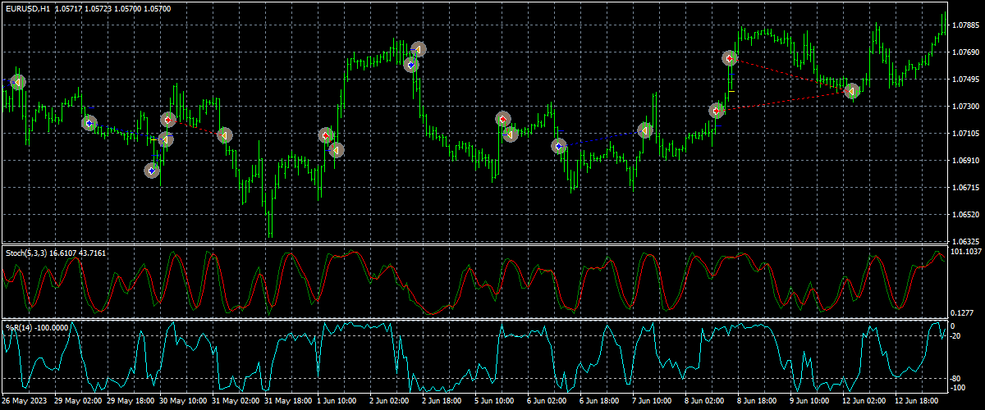Viewport: 985px width, 410px height.
Task: Select upper red sell marker on 8 Jun
Action: pos(730,58)
